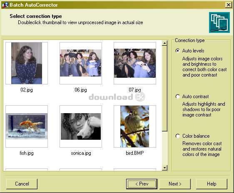Click the Cancel button
Image resolution: width=234 pixels, height=193 pixels.
coord(22,184)
